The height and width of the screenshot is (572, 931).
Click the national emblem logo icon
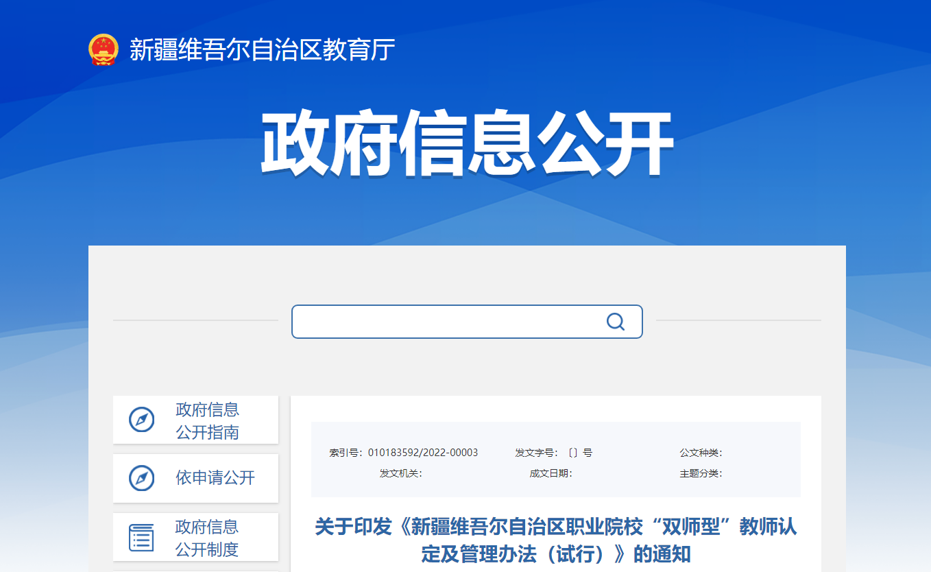coord(104,50)
